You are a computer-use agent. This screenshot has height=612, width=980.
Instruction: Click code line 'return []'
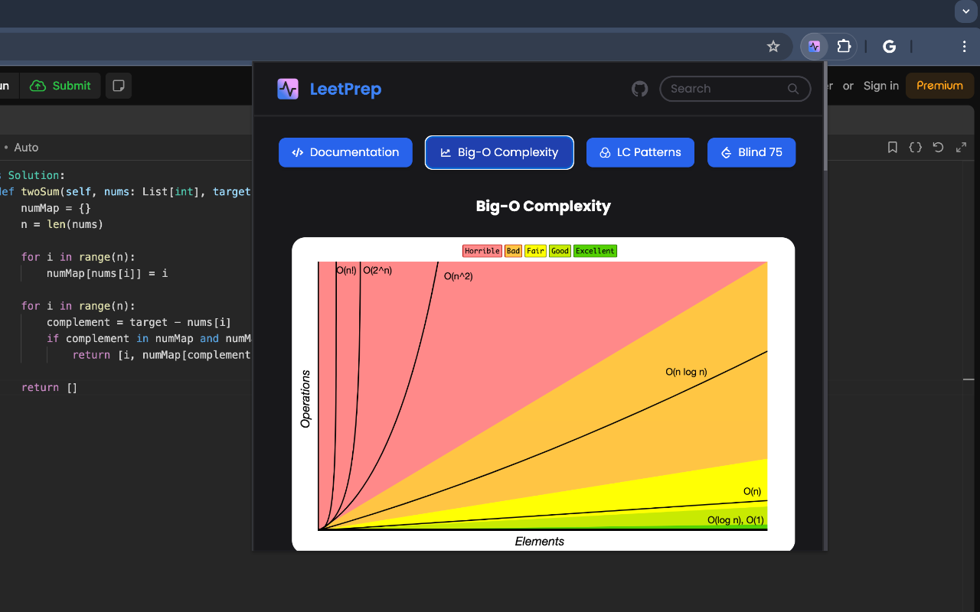pyautogui.click(x=50, y=387)
